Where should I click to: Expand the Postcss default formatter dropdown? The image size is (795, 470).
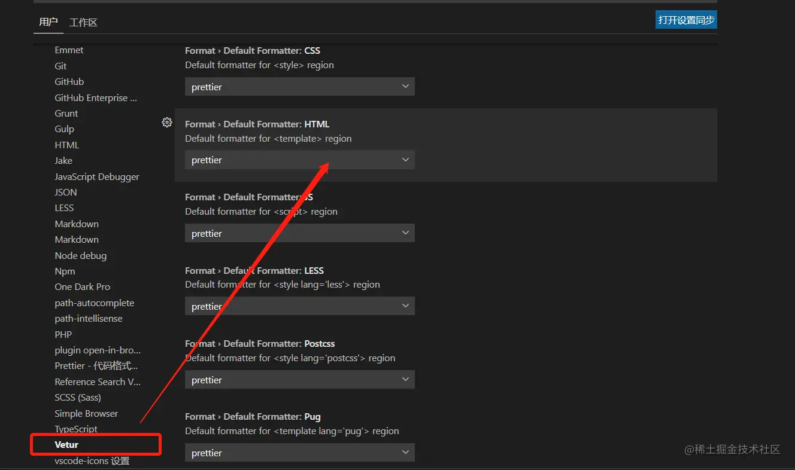[299, 380]
